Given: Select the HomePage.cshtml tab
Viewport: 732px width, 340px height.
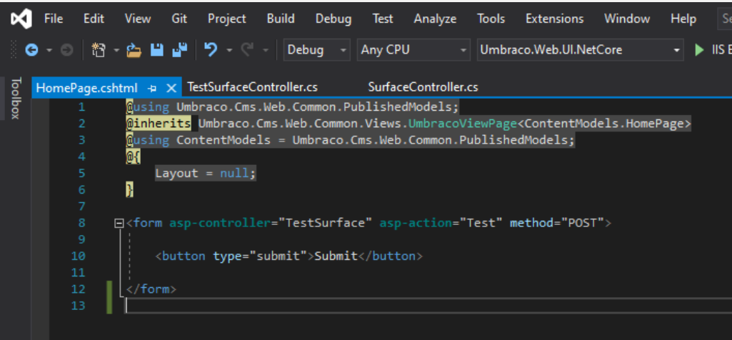Looking at the screenshot, I should 87,88.
